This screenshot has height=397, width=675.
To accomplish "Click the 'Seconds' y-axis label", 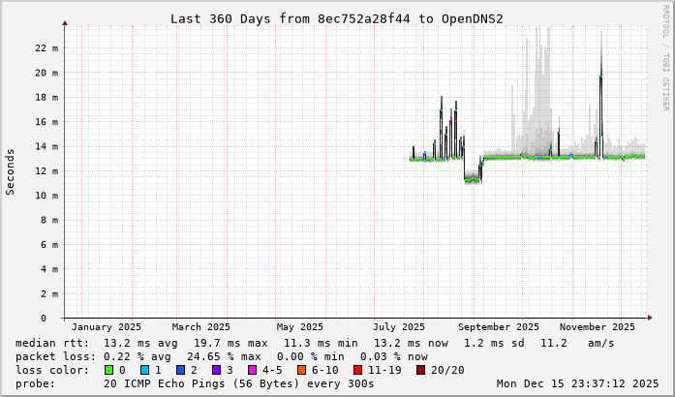I will click(11, 171).
